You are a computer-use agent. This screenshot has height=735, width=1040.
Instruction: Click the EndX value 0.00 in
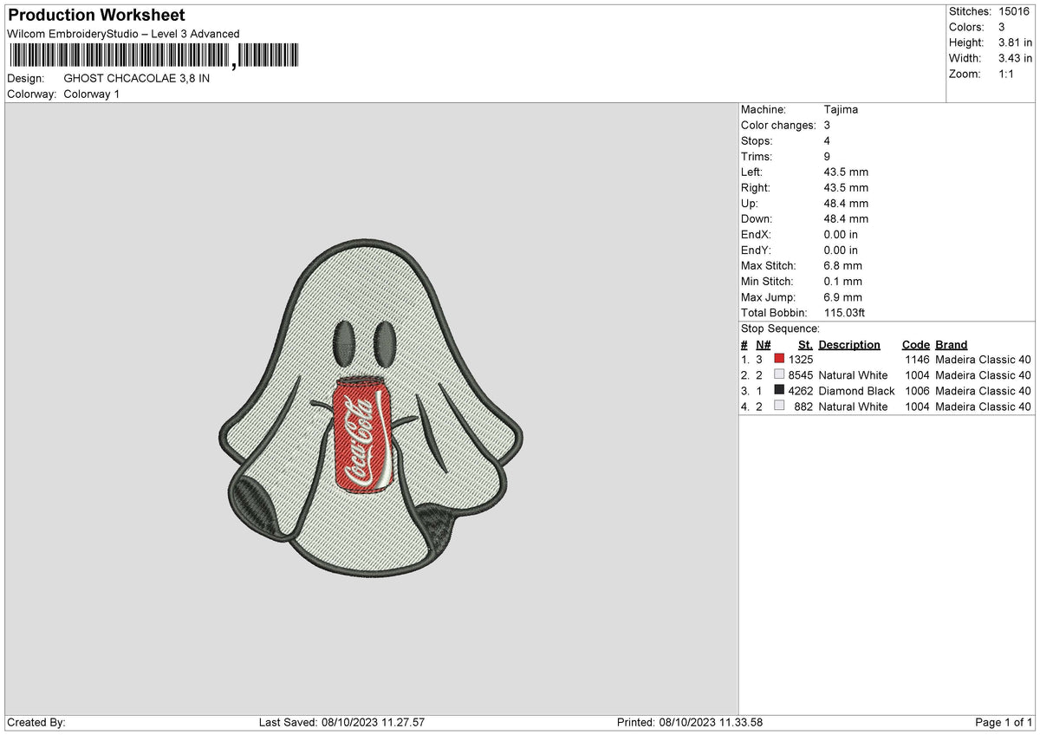(841, 235)
